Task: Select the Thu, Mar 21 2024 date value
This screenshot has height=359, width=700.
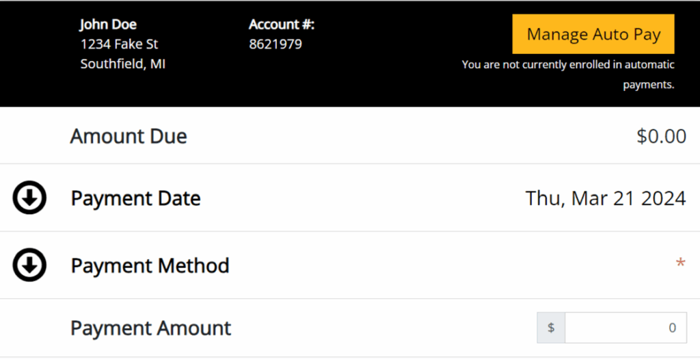Action: [x=605, y=198]
